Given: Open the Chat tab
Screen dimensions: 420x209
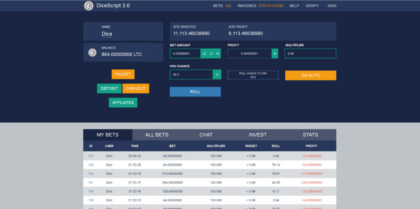Looking at the screenshot, I should click(206, 135).
